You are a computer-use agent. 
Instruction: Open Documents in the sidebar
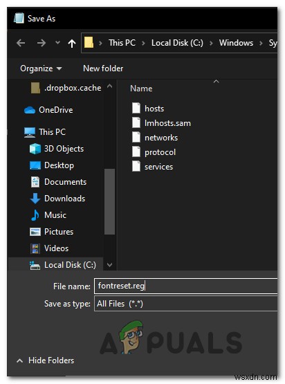click(66, 182)
